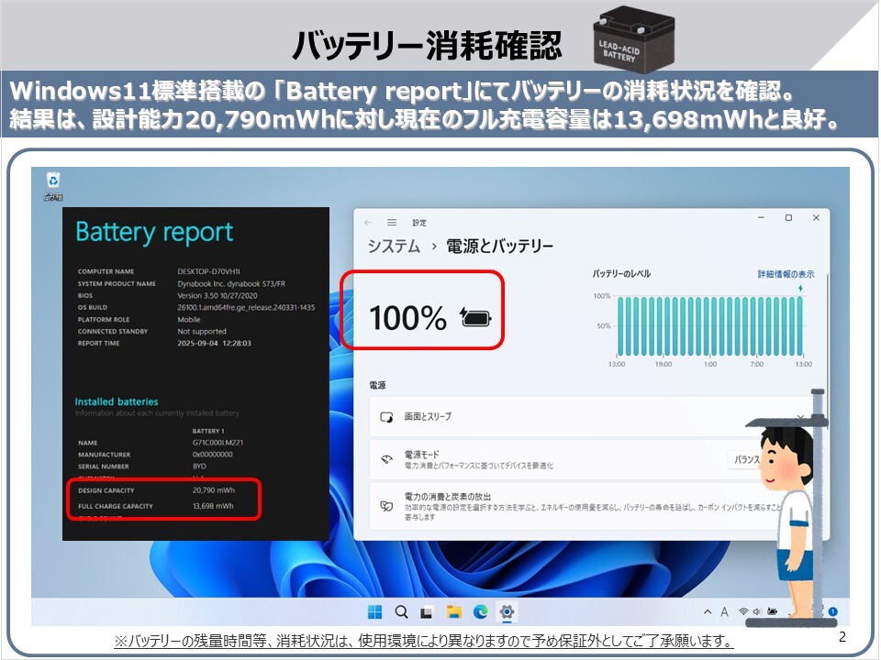881x660 pixels.
Task: Click the 'FULL CHARGE CAPACITY' label
Action: pos(116,506)
